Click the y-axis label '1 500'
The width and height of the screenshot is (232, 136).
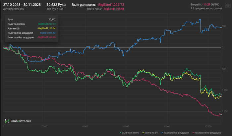225,111
